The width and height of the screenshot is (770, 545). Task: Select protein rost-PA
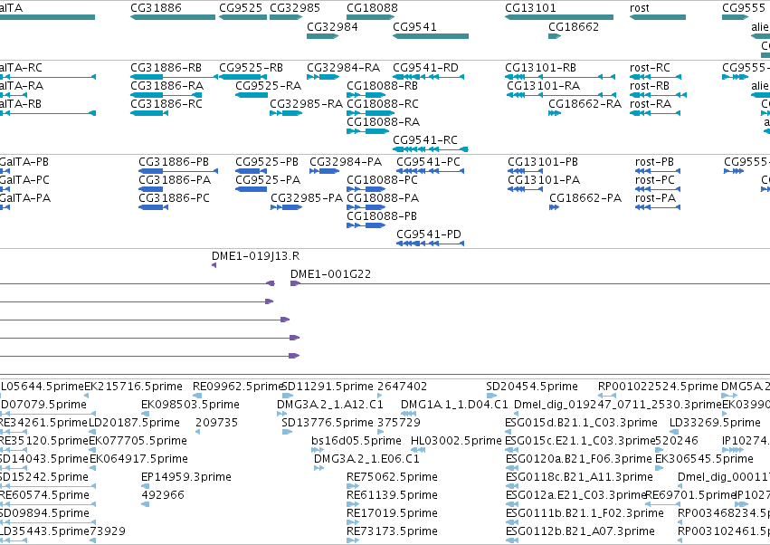tap(658, 207)
